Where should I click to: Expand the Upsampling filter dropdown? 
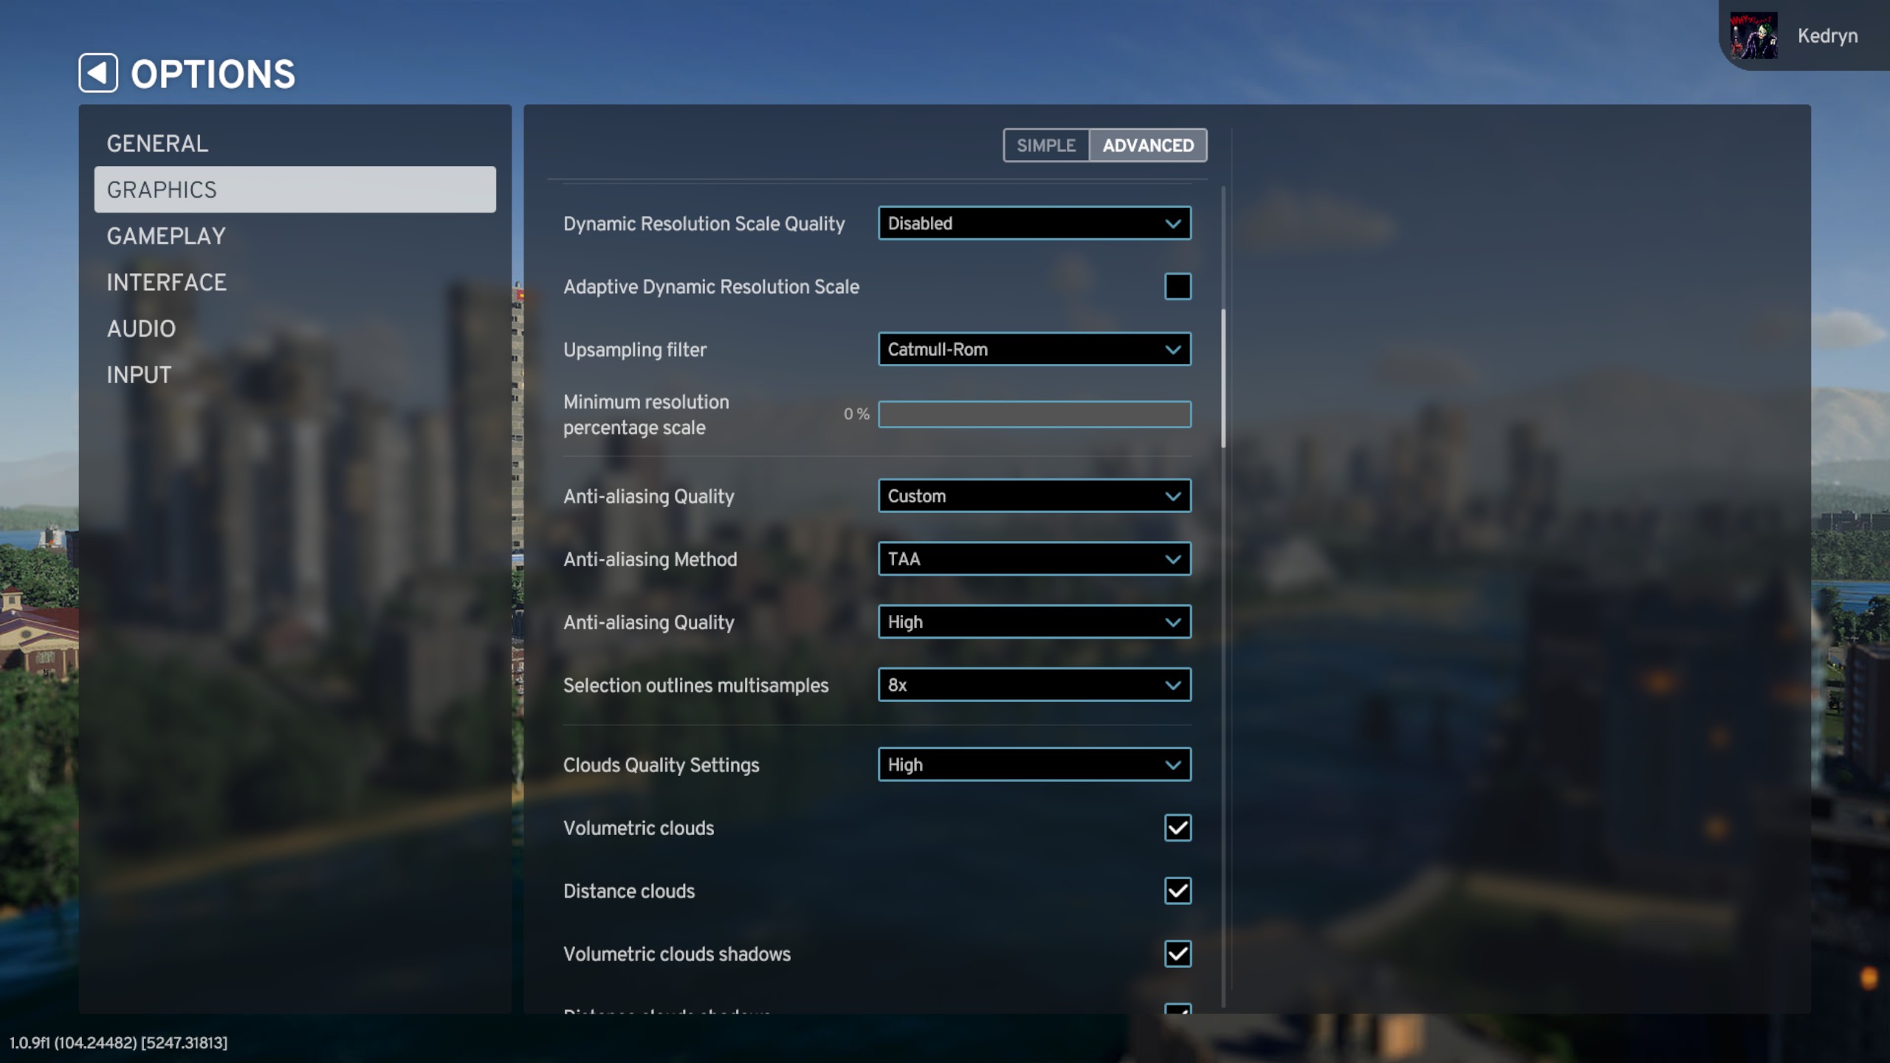tap(1034, 349)
